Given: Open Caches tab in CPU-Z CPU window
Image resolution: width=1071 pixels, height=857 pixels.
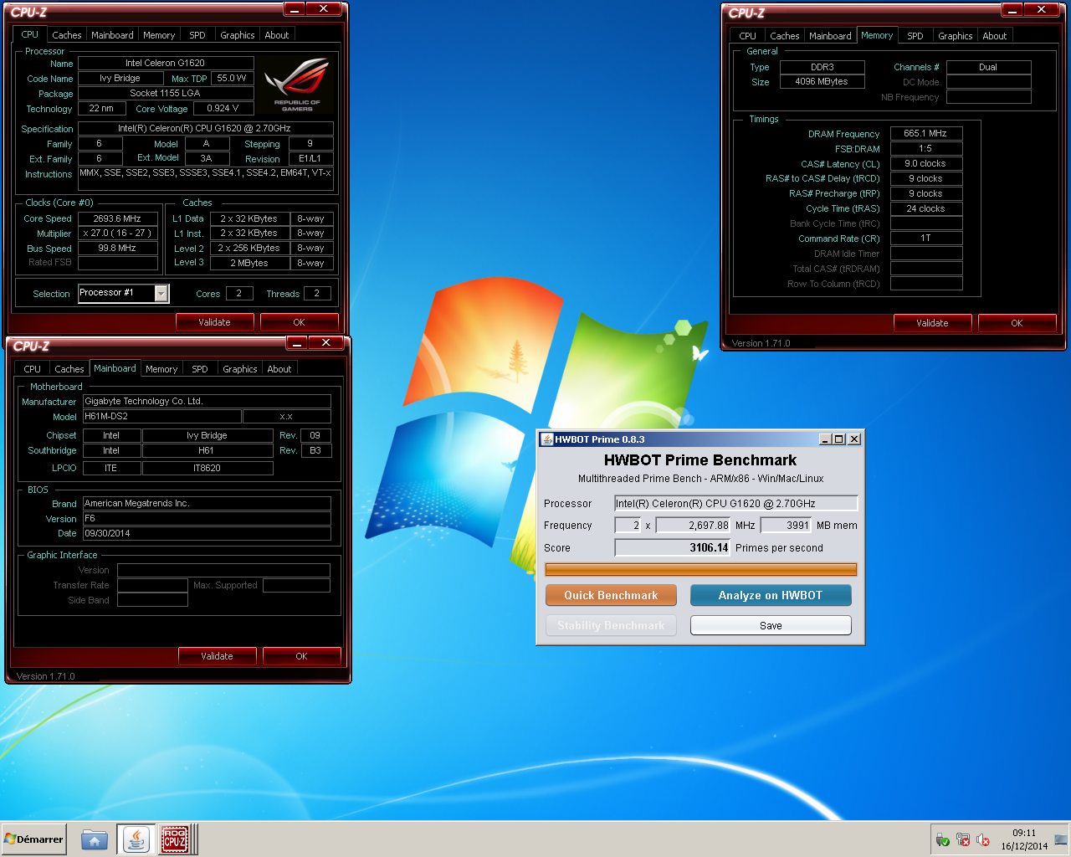Looking at the screenshot, I should click(67, 35).
